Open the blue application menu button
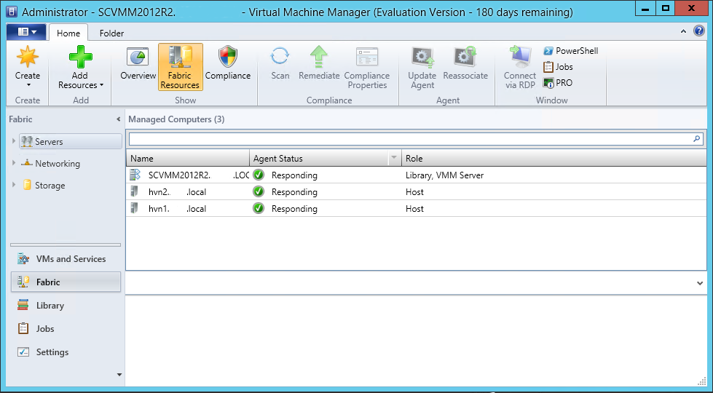The image size is (713, 393). coord(26,32)
